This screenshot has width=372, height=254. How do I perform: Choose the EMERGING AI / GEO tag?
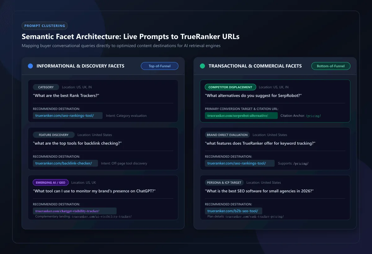51,182
